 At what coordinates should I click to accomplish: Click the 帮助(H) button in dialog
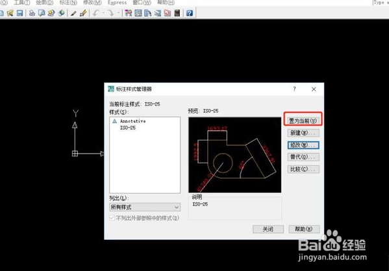(304, 229)
